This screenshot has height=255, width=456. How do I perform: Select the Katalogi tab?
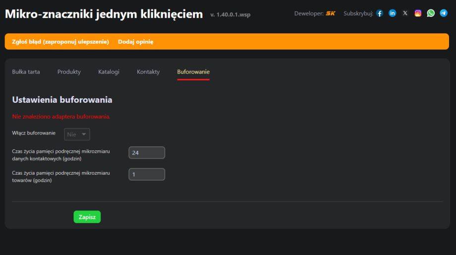(x=109, y=72)
